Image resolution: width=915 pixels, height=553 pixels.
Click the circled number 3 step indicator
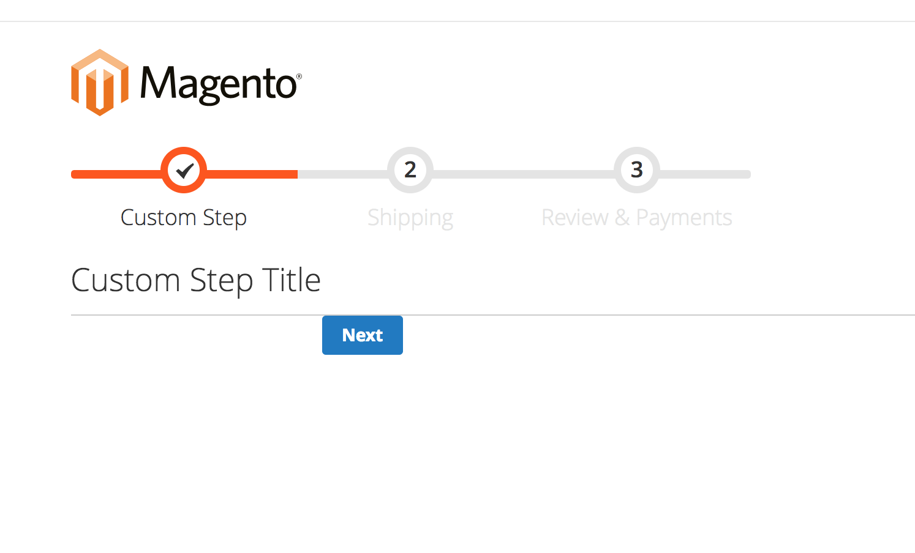pos(636,170)
